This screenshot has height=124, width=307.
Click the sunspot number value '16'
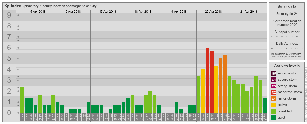(296, 37)
